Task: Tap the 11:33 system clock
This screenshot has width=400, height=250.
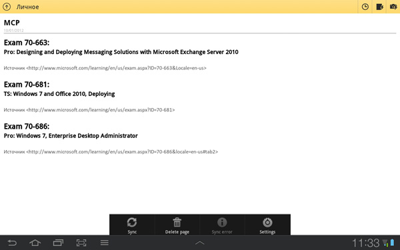Action: (x=365, y=243)
